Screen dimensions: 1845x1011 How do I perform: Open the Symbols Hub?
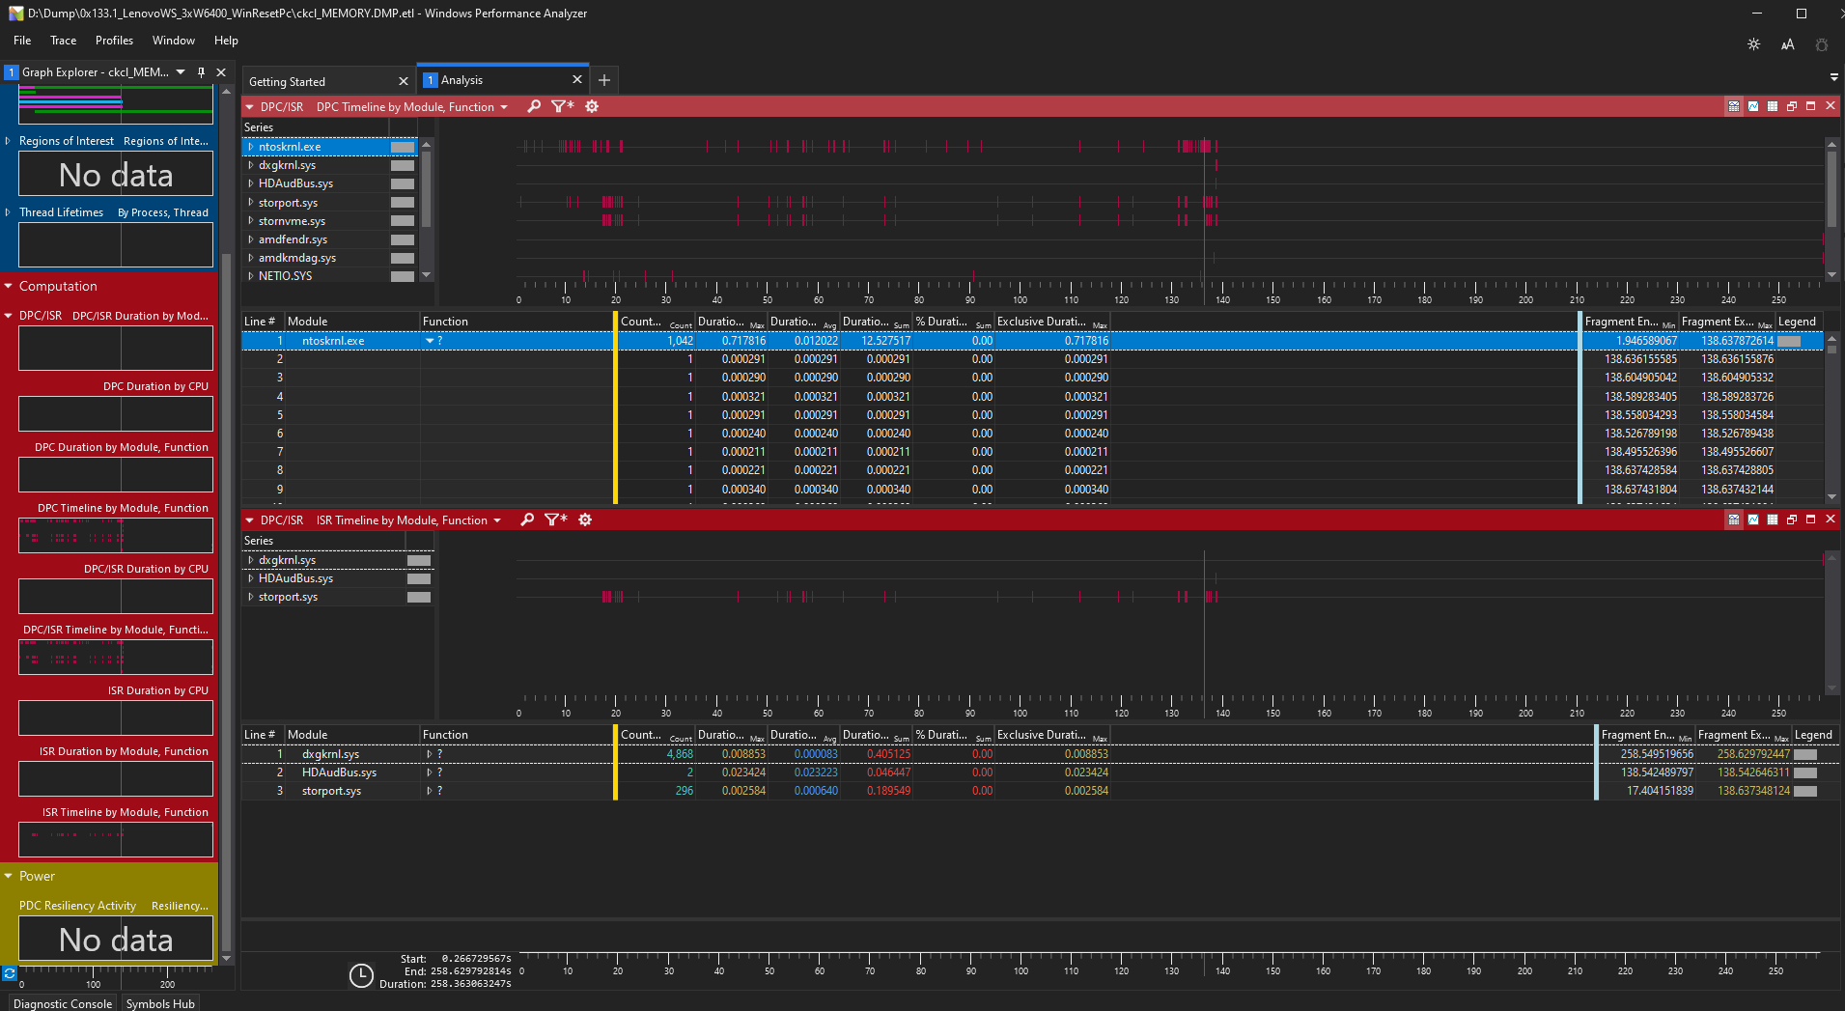point(160,1003)
